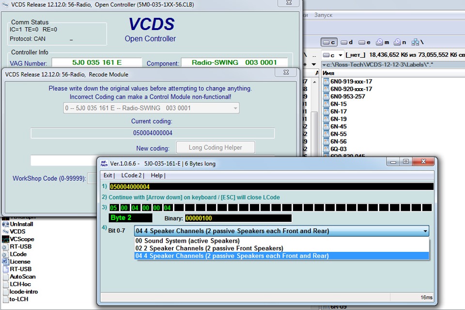Click file icon of 6N-55
The image size is (465, 310).
pos(326,134)
